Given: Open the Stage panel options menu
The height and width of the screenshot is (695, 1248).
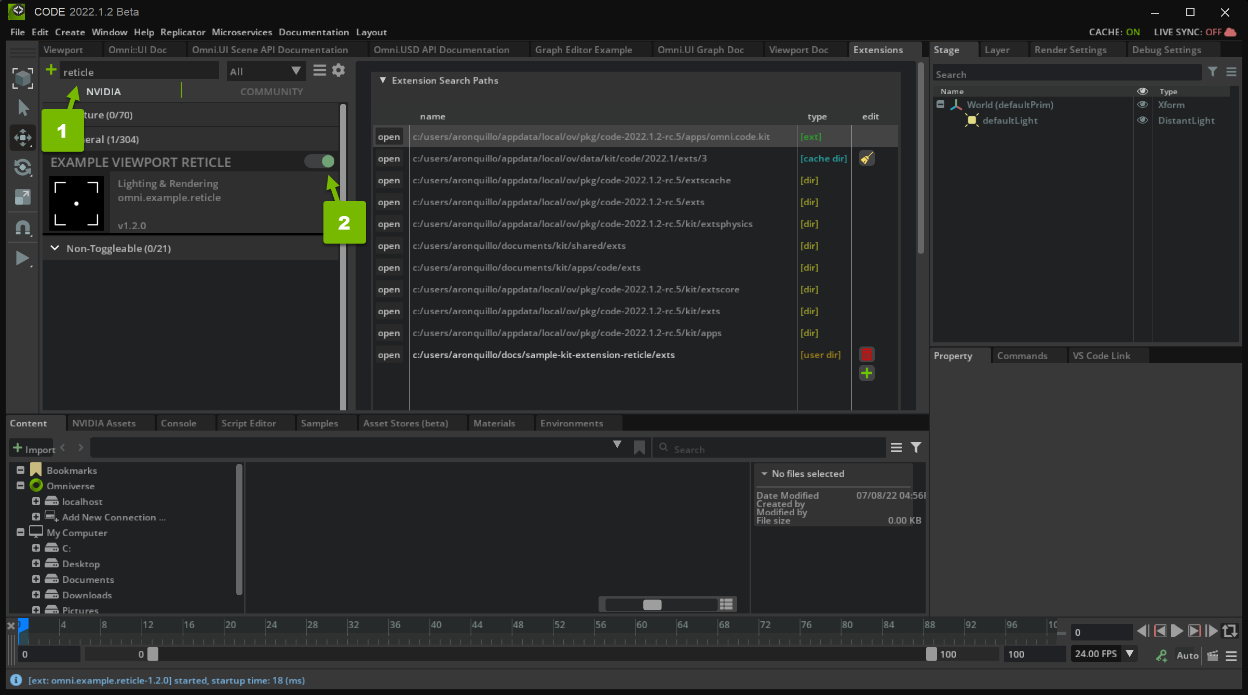Looking at the screenshot, I should (1231, 72).
